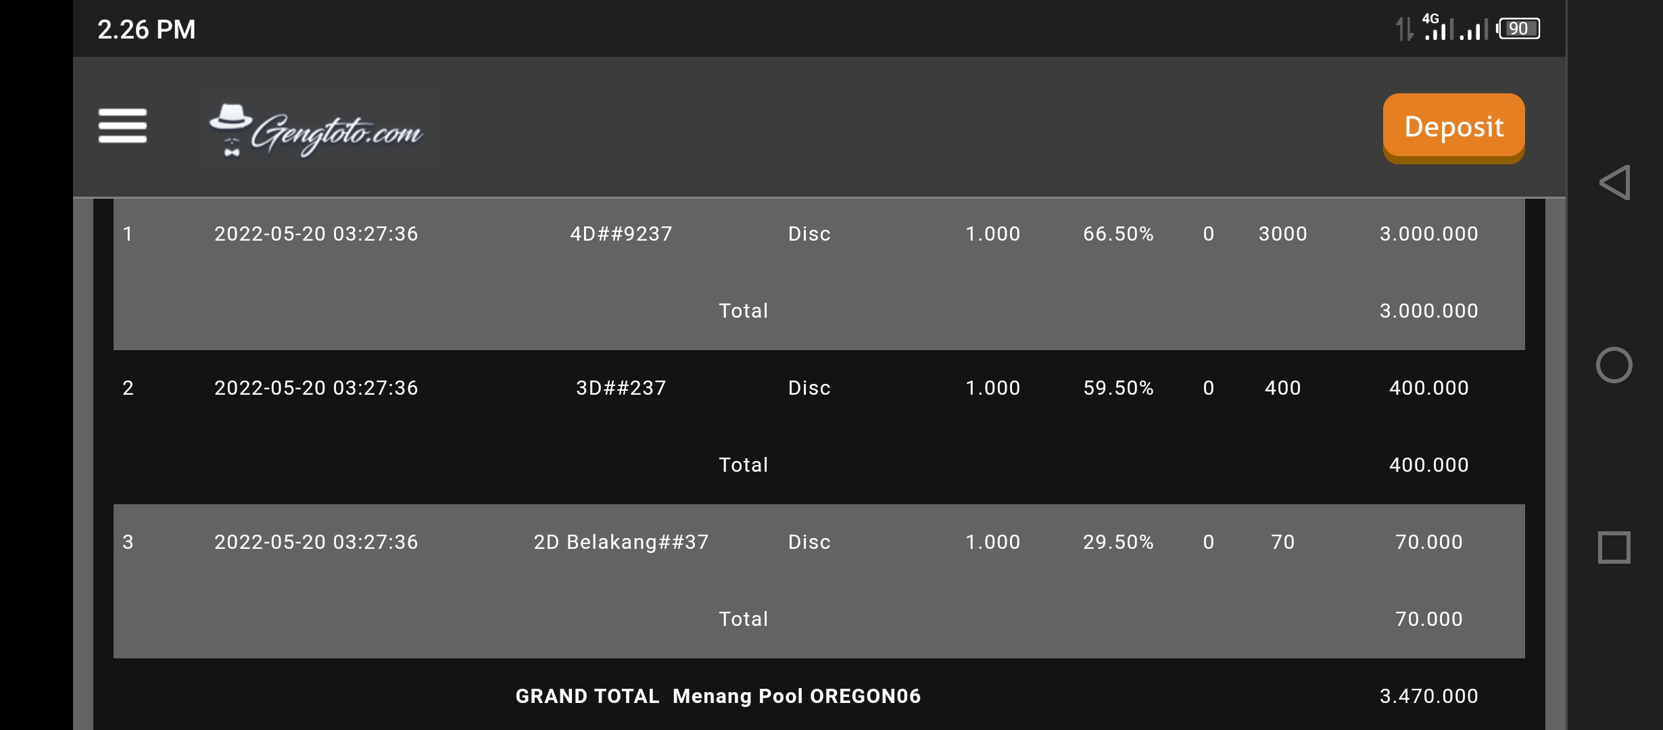The height and width of the screenshot is (730, 1663).
Task: Open the hamburger menu
Action: (122, 126)
